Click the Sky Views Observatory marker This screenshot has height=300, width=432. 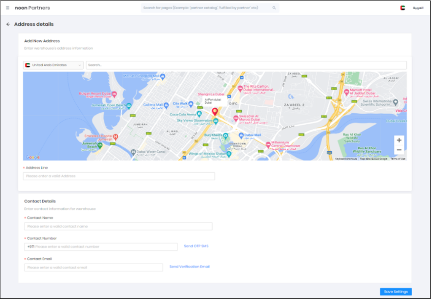[216, 121]
